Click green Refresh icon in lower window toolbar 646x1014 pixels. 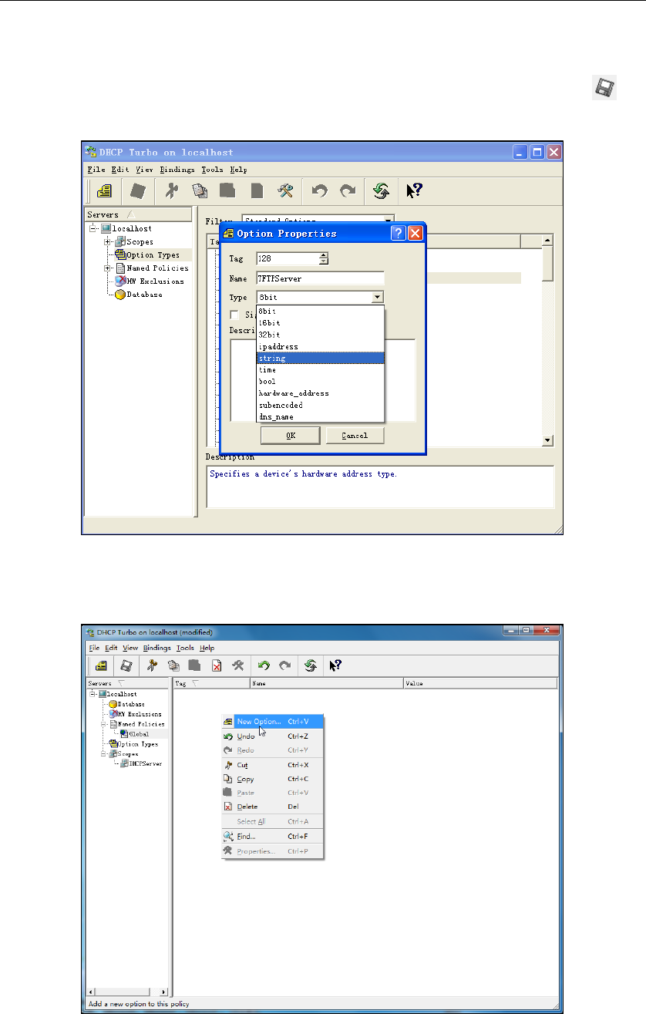pos(310,665)
